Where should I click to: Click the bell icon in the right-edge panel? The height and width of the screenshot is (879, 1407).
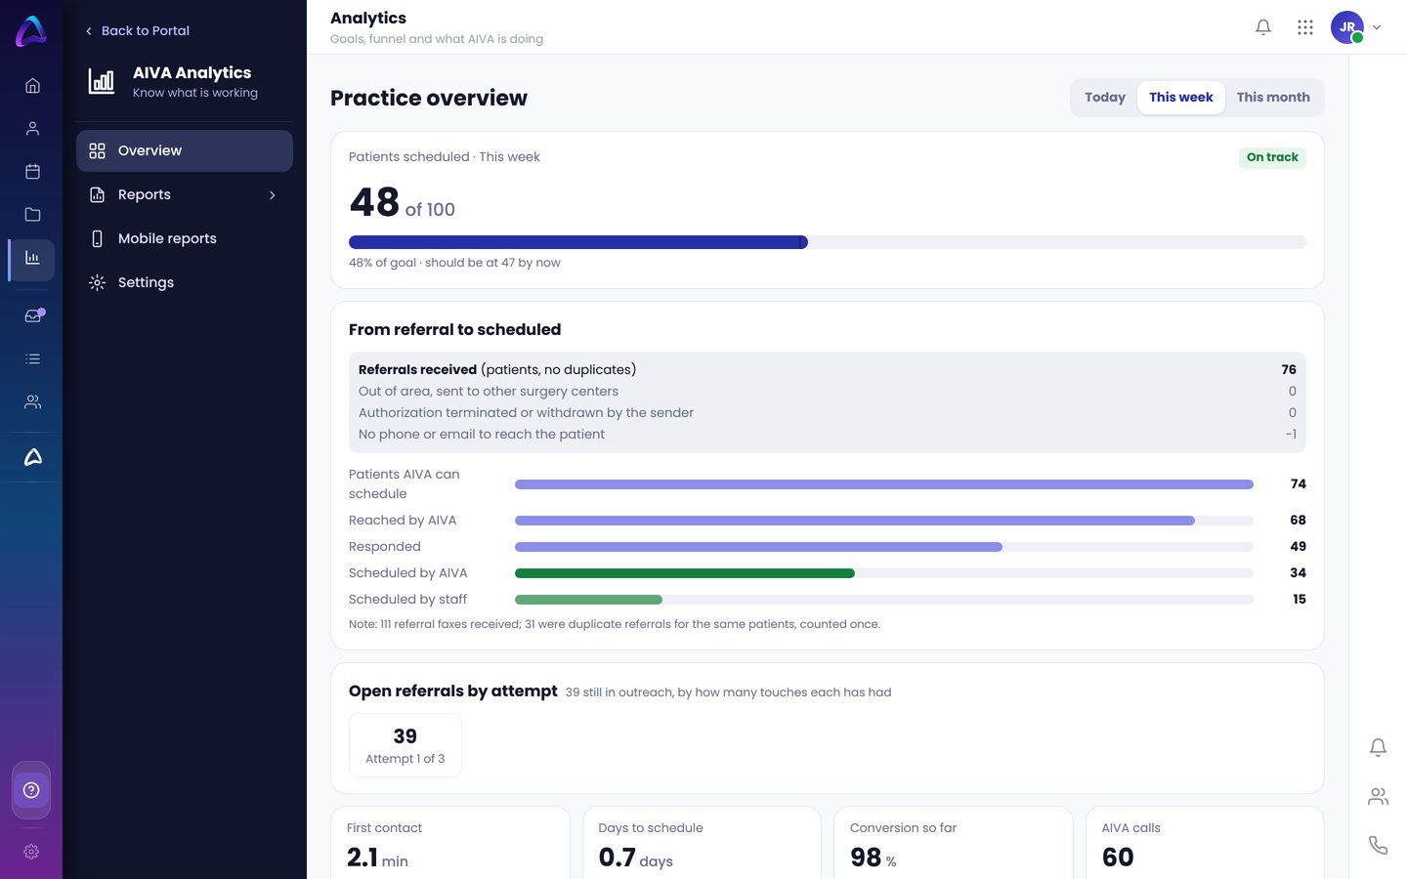coord(1378,748)
